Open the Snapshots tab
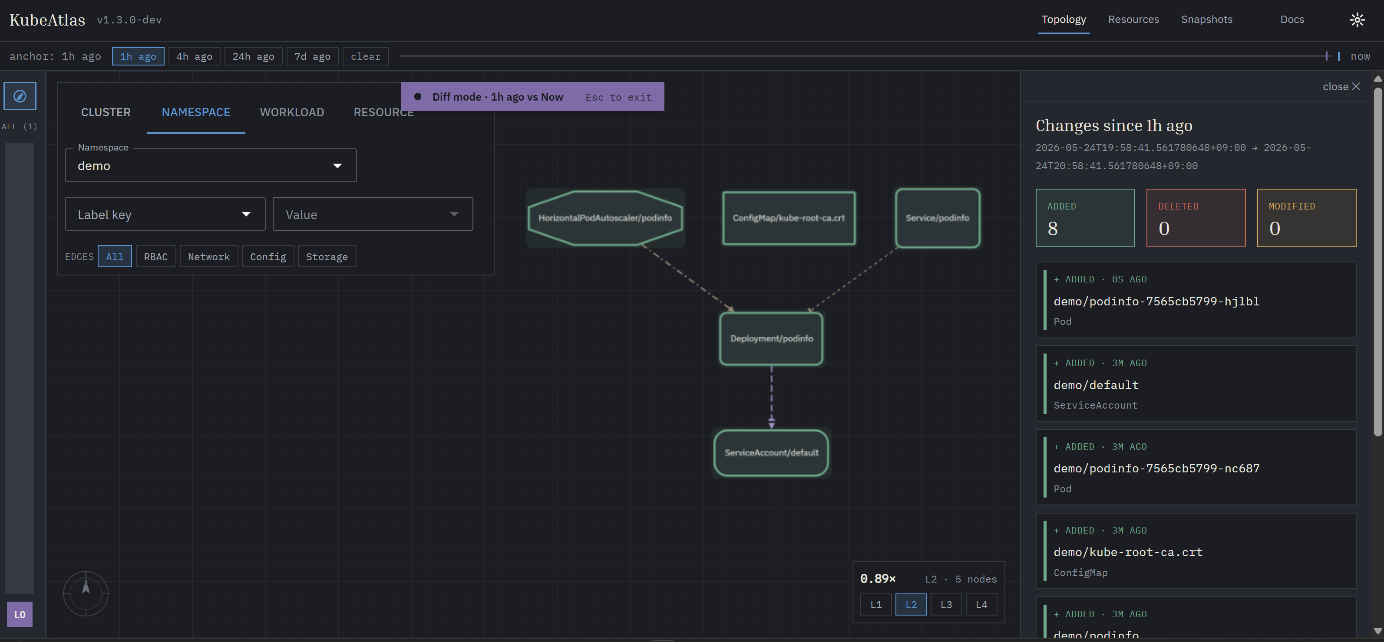The image size is (1384, 642). point(1207,20)
